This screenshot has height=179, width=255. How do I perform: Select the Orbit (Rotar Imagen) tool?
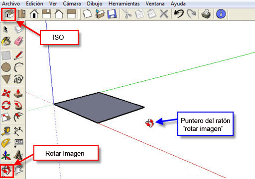tap(6, 170)
